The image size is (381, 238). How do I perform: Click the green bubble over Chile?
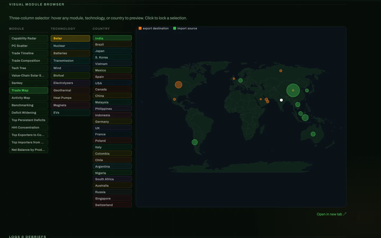click(x=195, y=142)
